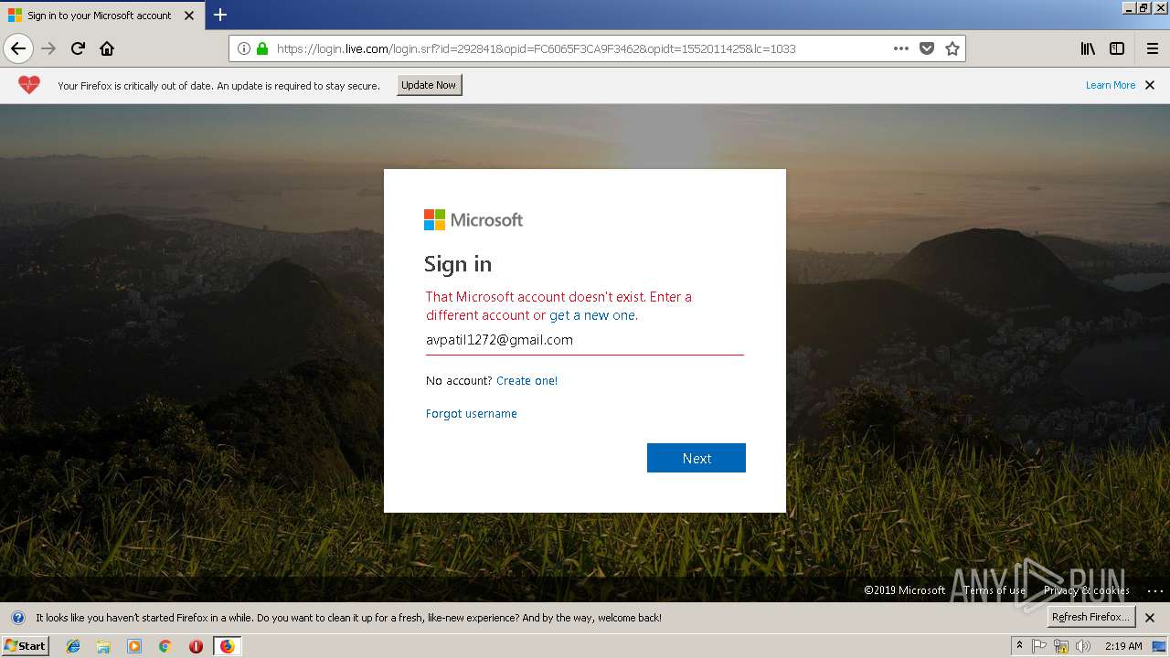Click the heart update warning icon

[29, 85]
